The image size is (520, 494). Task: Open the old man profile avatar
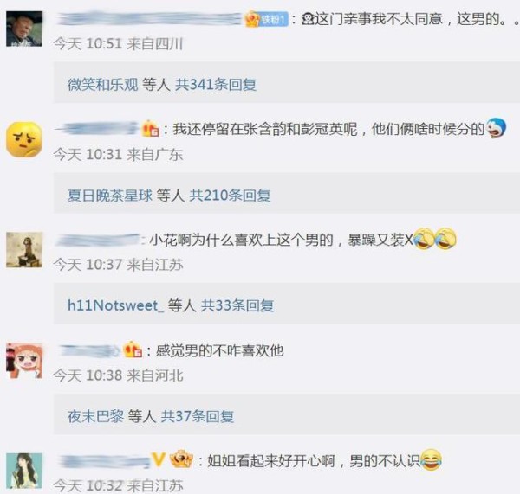click(x=24, y=29)
